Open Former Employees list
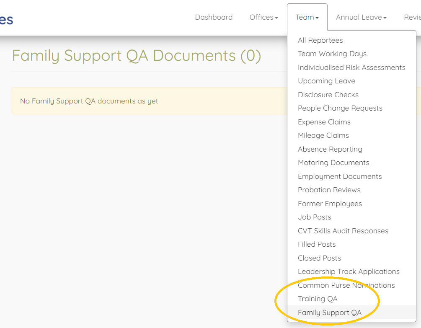Viewport: 421px width, 328px height. (330, 204)
